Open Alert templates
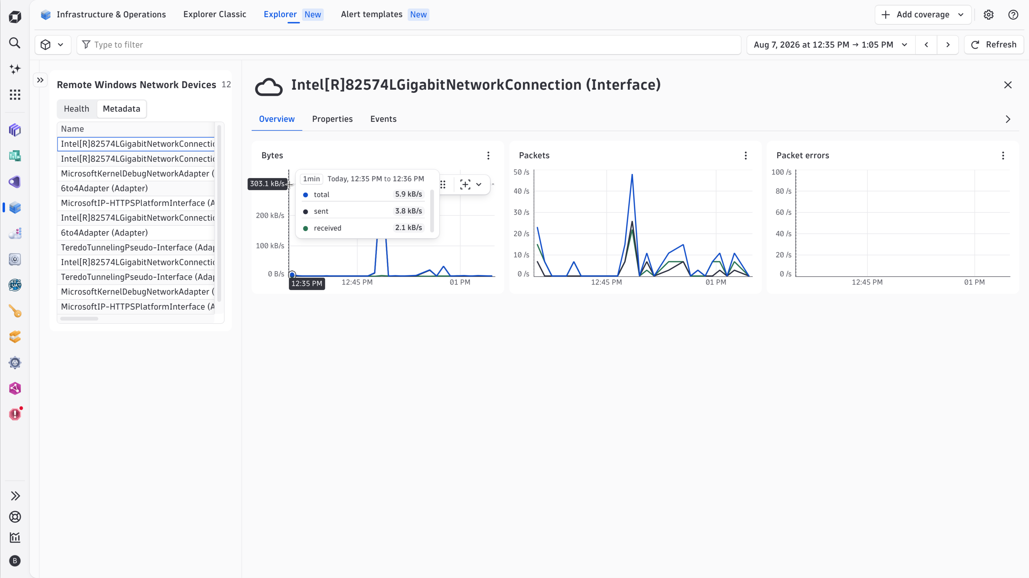 pos(385,15)
